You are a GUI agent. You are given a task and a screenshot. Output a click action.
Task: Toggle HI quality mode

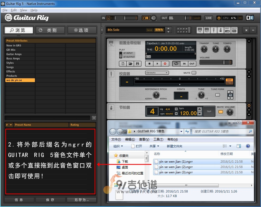click(x=240, y=18)
